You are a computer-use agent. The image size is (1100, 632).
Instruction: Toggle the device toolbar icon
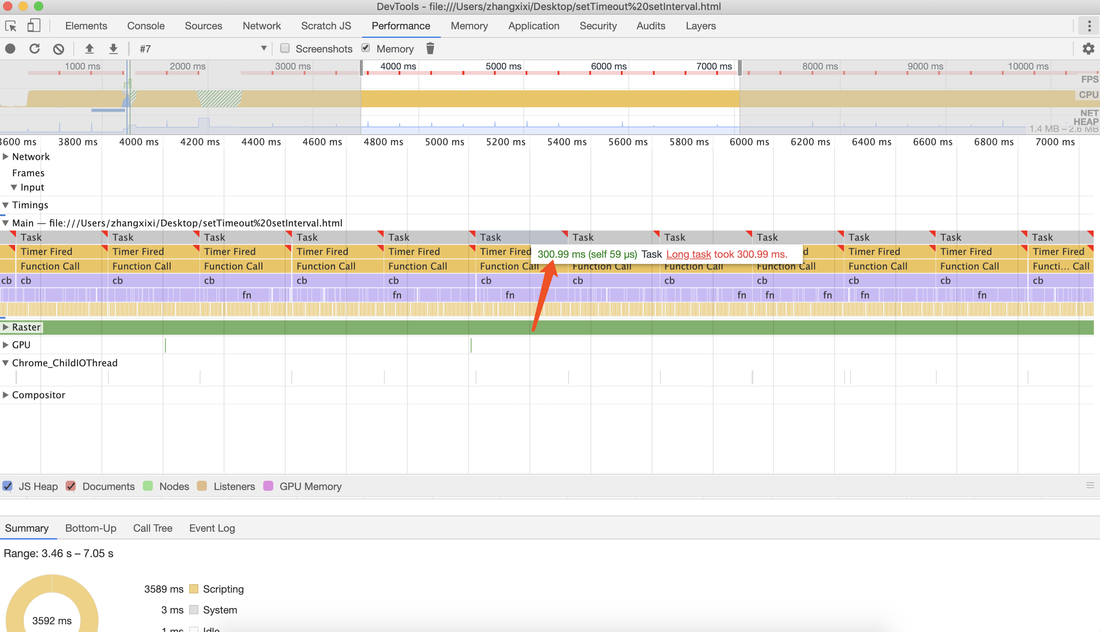pos(34,26)
